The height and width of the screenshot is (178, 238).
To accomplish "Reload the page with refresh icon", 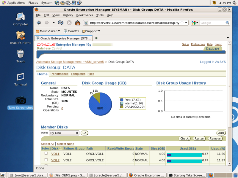I will click(x=61, y=23).
